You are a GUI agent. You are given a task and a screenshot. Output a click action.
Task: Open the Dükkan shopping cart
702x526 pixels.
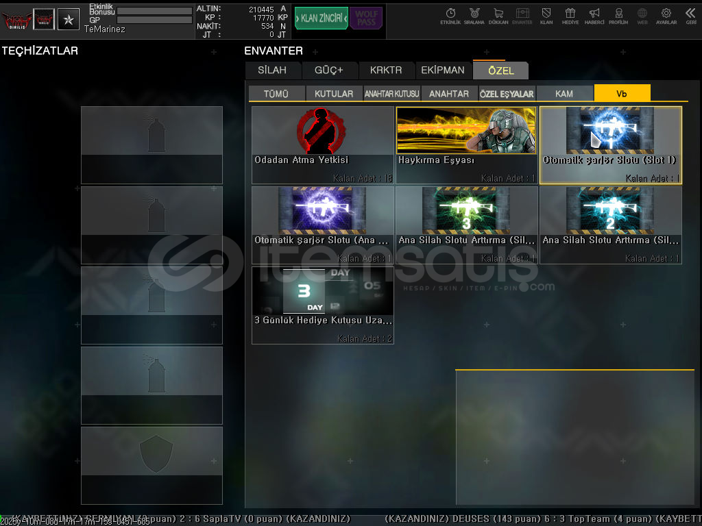[x=498, y=16]
